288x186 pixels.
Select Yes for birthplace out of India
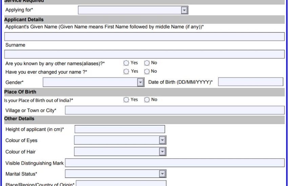click(x=126, y=100)
